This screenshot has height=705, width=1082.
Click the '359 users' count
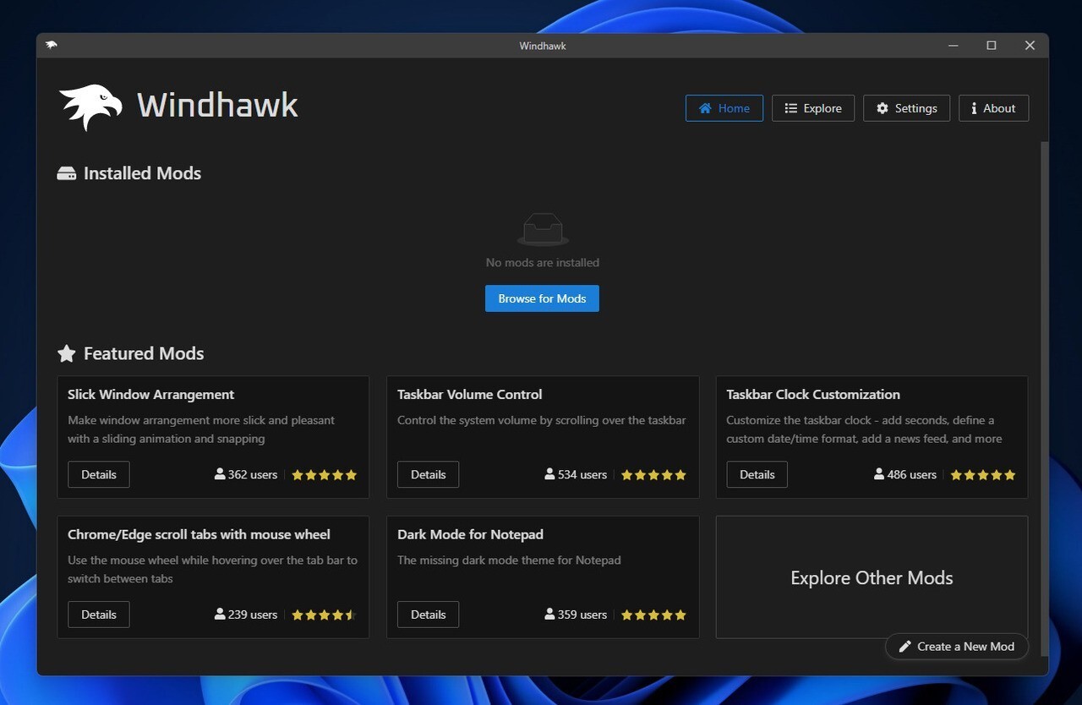click(x=582, y=615)
